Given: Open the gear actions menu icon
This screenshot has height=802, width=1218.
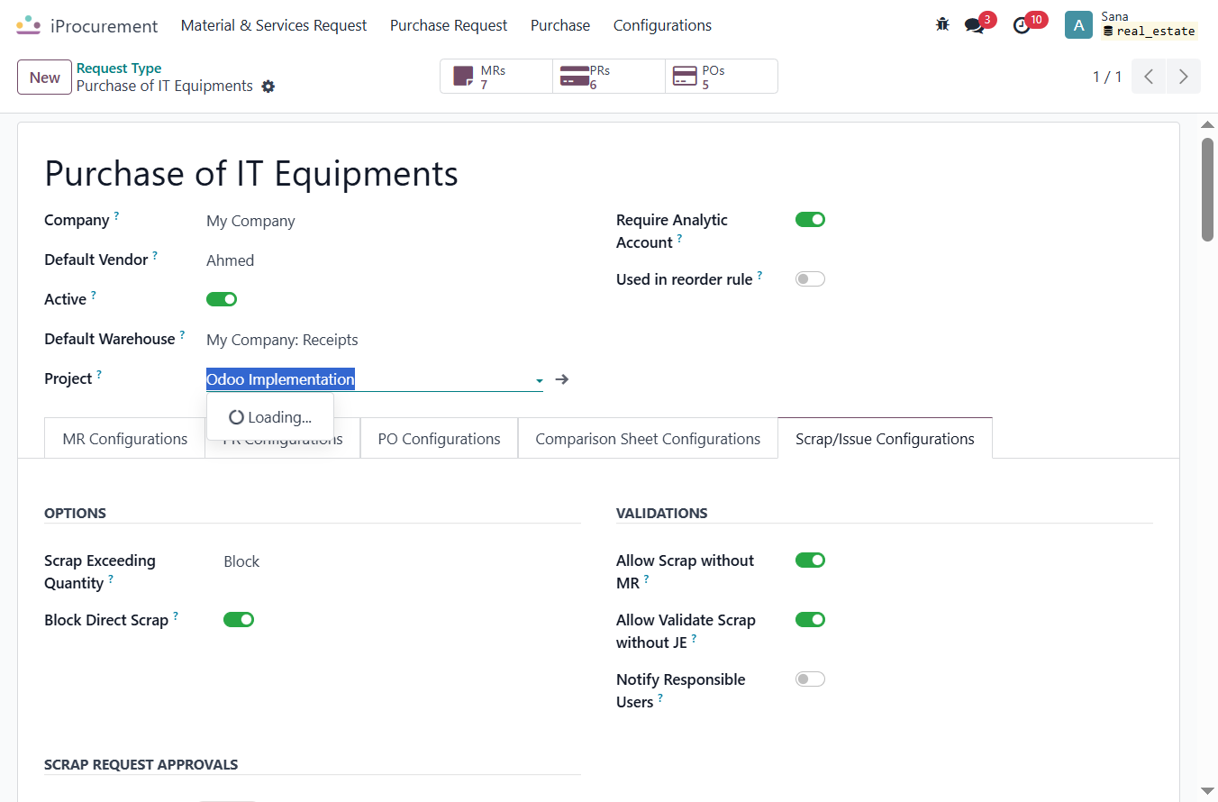Looking at the screenshot, I should [268, 87].
